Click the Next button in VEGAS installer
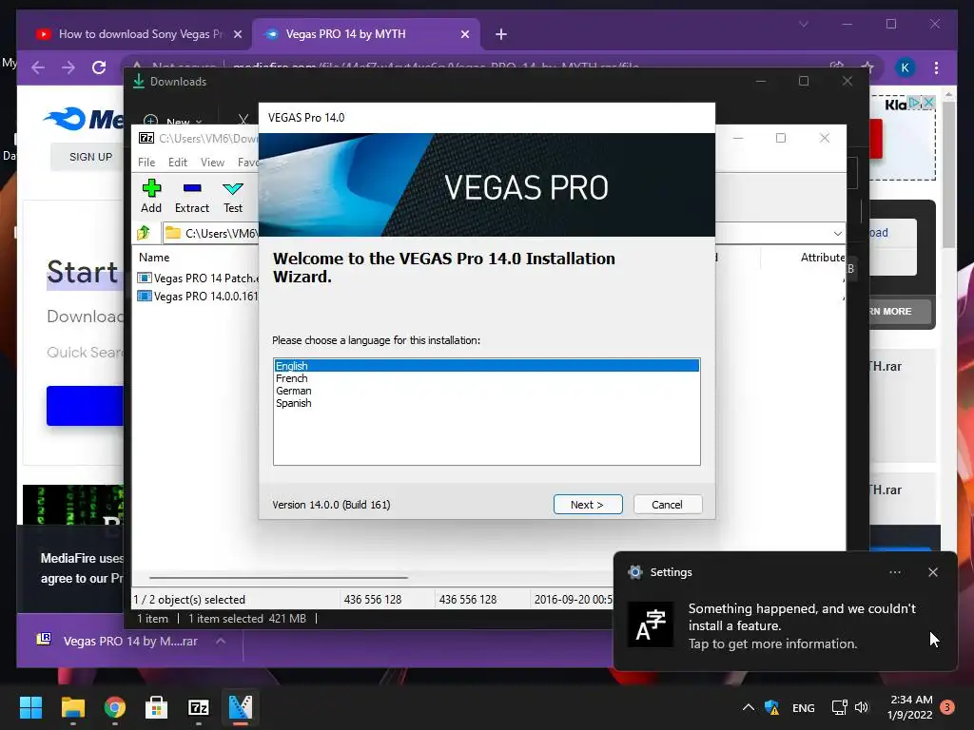Screen dimensions: 974x730 tap(587, 505)
